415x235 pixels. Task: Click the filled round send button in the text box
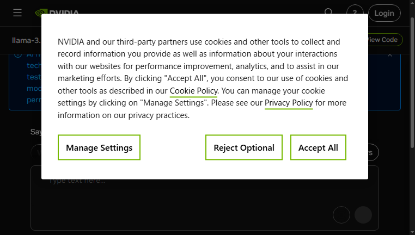(x=363, y=215)
